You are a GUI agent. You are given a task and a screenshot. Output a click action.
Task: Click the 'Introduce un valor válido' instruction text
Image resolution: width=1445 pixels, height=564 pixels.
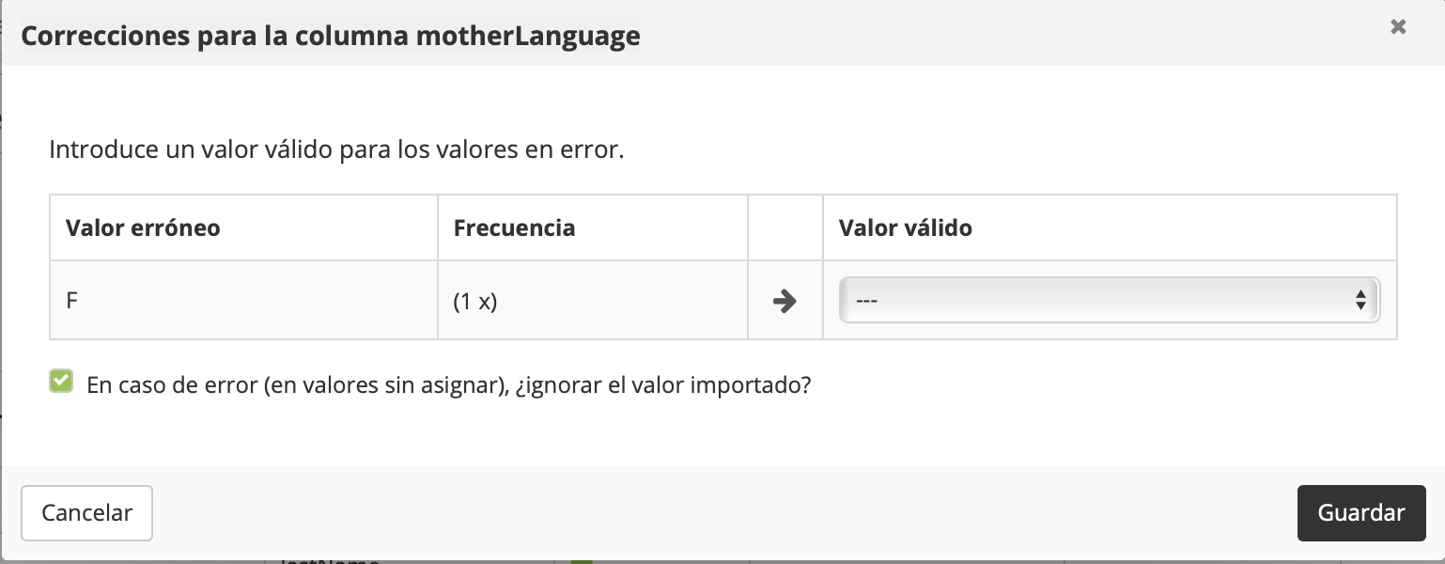[336, 150]
